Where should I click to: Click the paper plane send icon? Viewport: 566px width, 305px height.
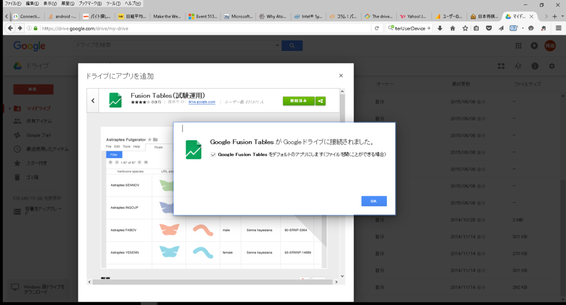(x=501, y=28)
